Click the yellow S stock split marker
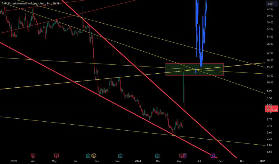The width and height of the screenshot is (279, 164). click(x=94, y=156)
